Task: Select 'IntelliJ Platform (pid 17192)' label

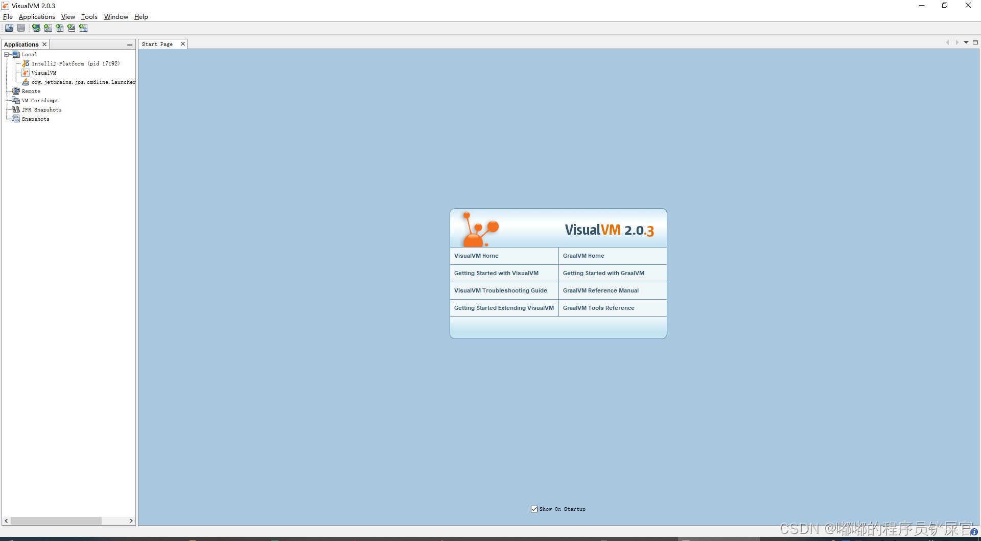Action: (x=76, y=63)
